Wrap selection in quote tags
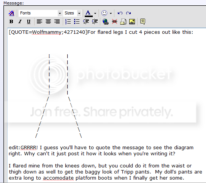This screenshot has height=183, width=206. pyautogui.click(x=143, y=22)
